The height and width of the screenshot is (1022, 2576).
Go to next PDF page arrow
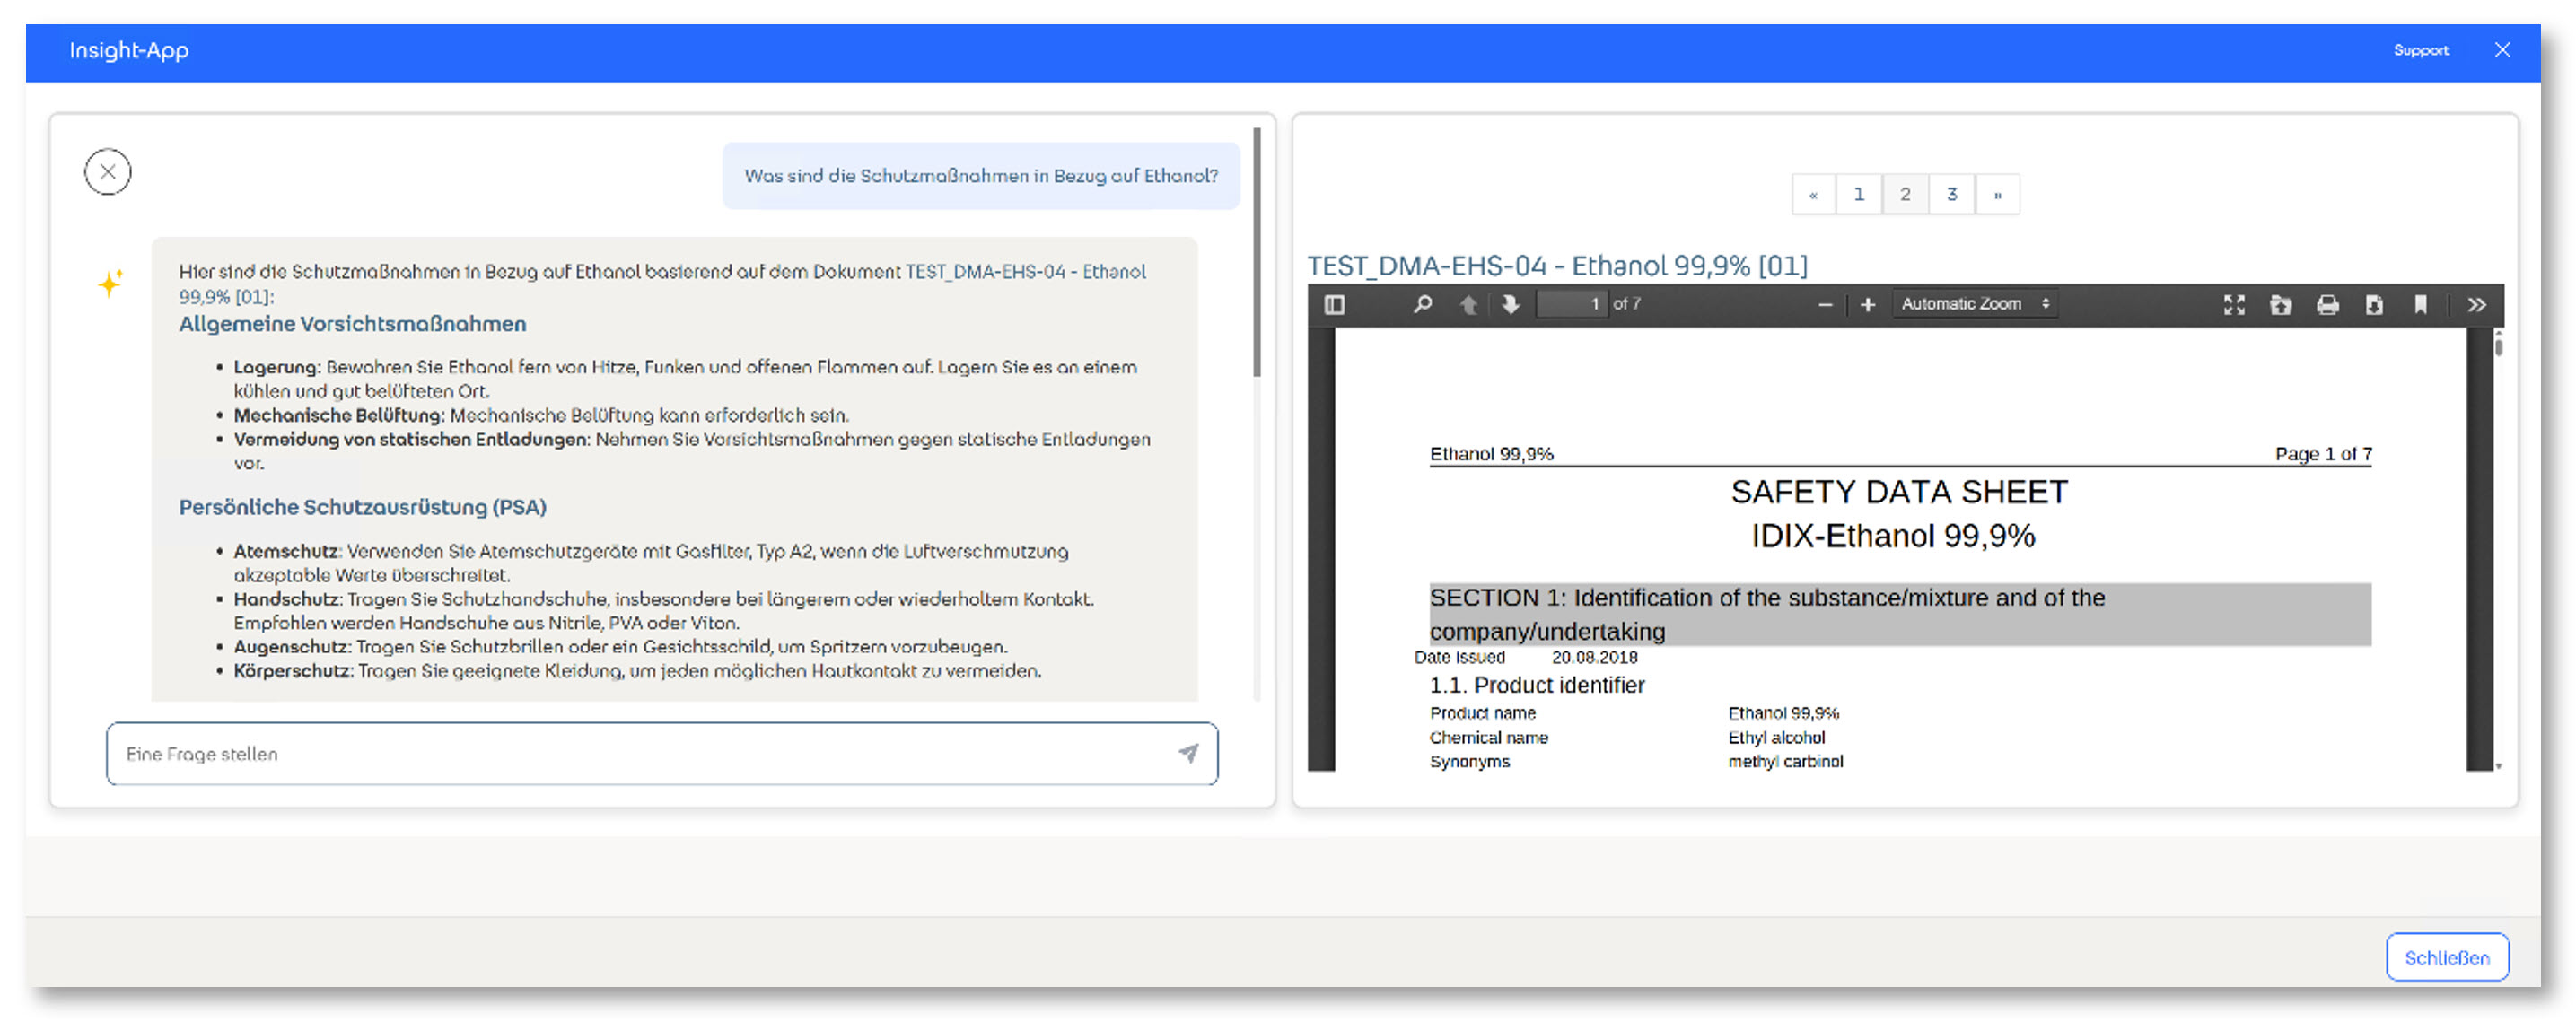[x=1510, y=304]
